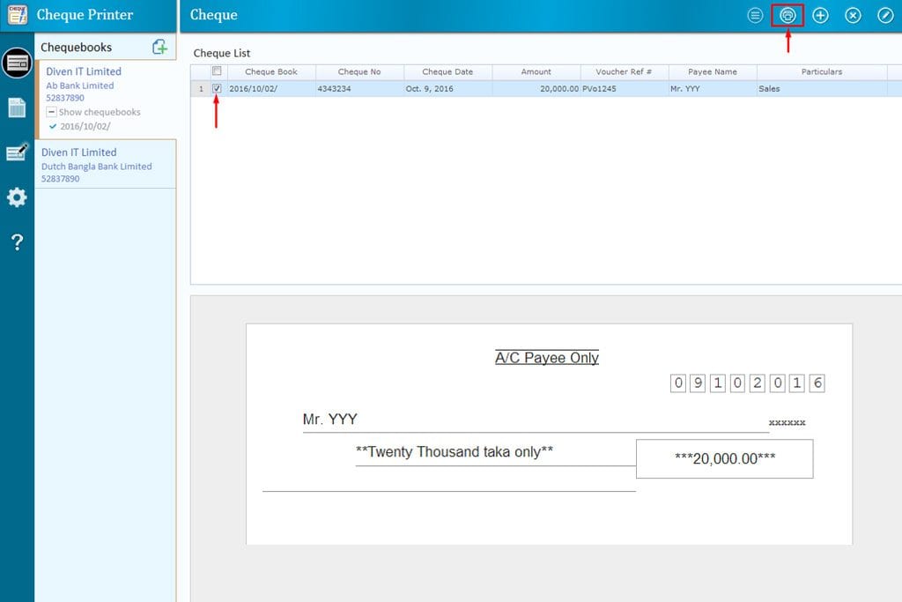
Task: Open the list menu icon in header
Action: click(x=755, y=16)
